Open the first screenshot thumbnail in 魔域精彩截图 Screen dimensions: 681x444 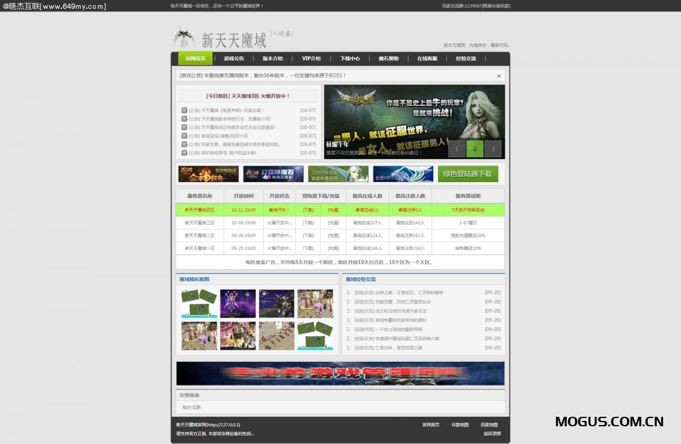[x=198, y=303]
